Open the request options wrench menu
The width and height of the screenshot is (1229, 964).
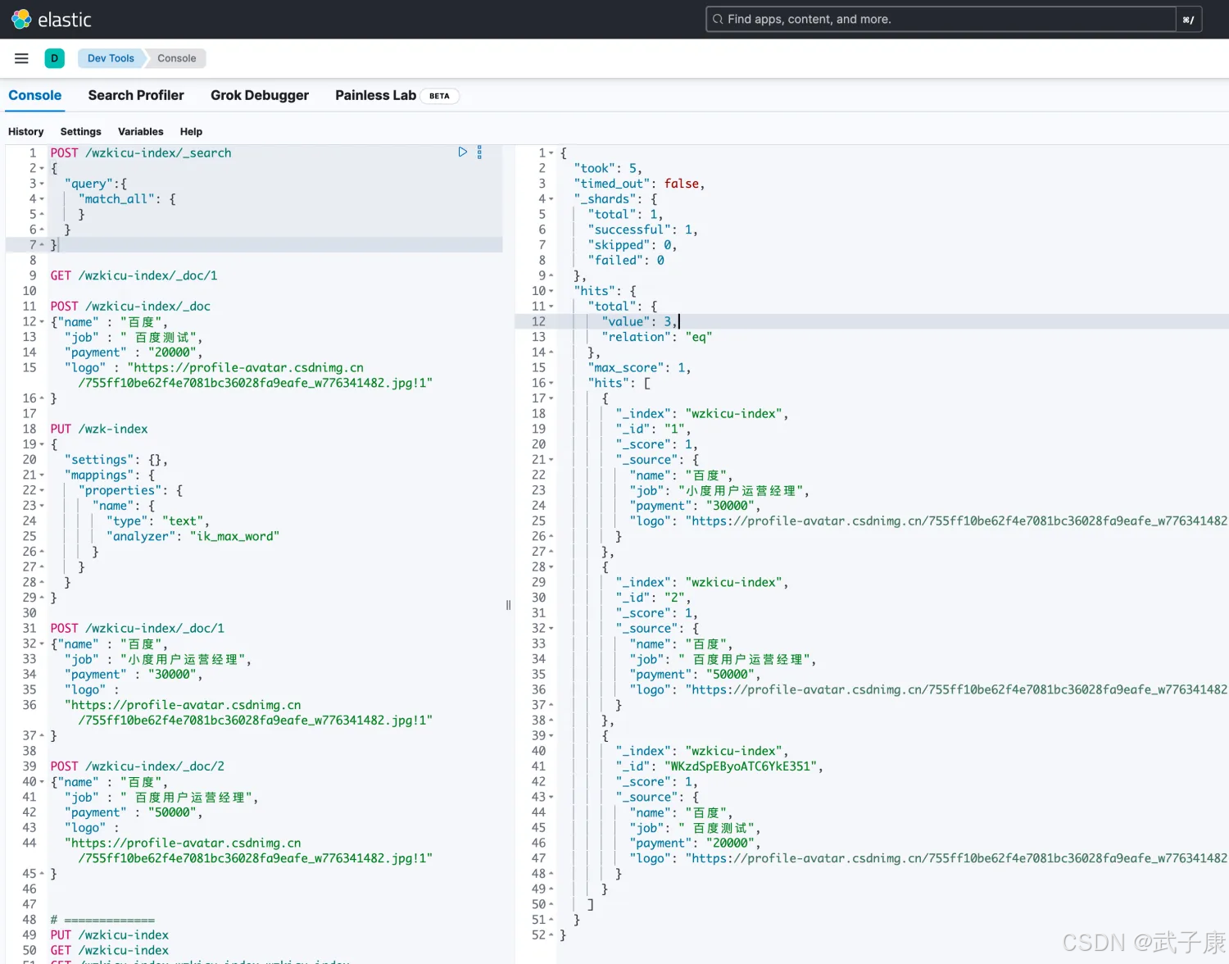pos(479,152)
